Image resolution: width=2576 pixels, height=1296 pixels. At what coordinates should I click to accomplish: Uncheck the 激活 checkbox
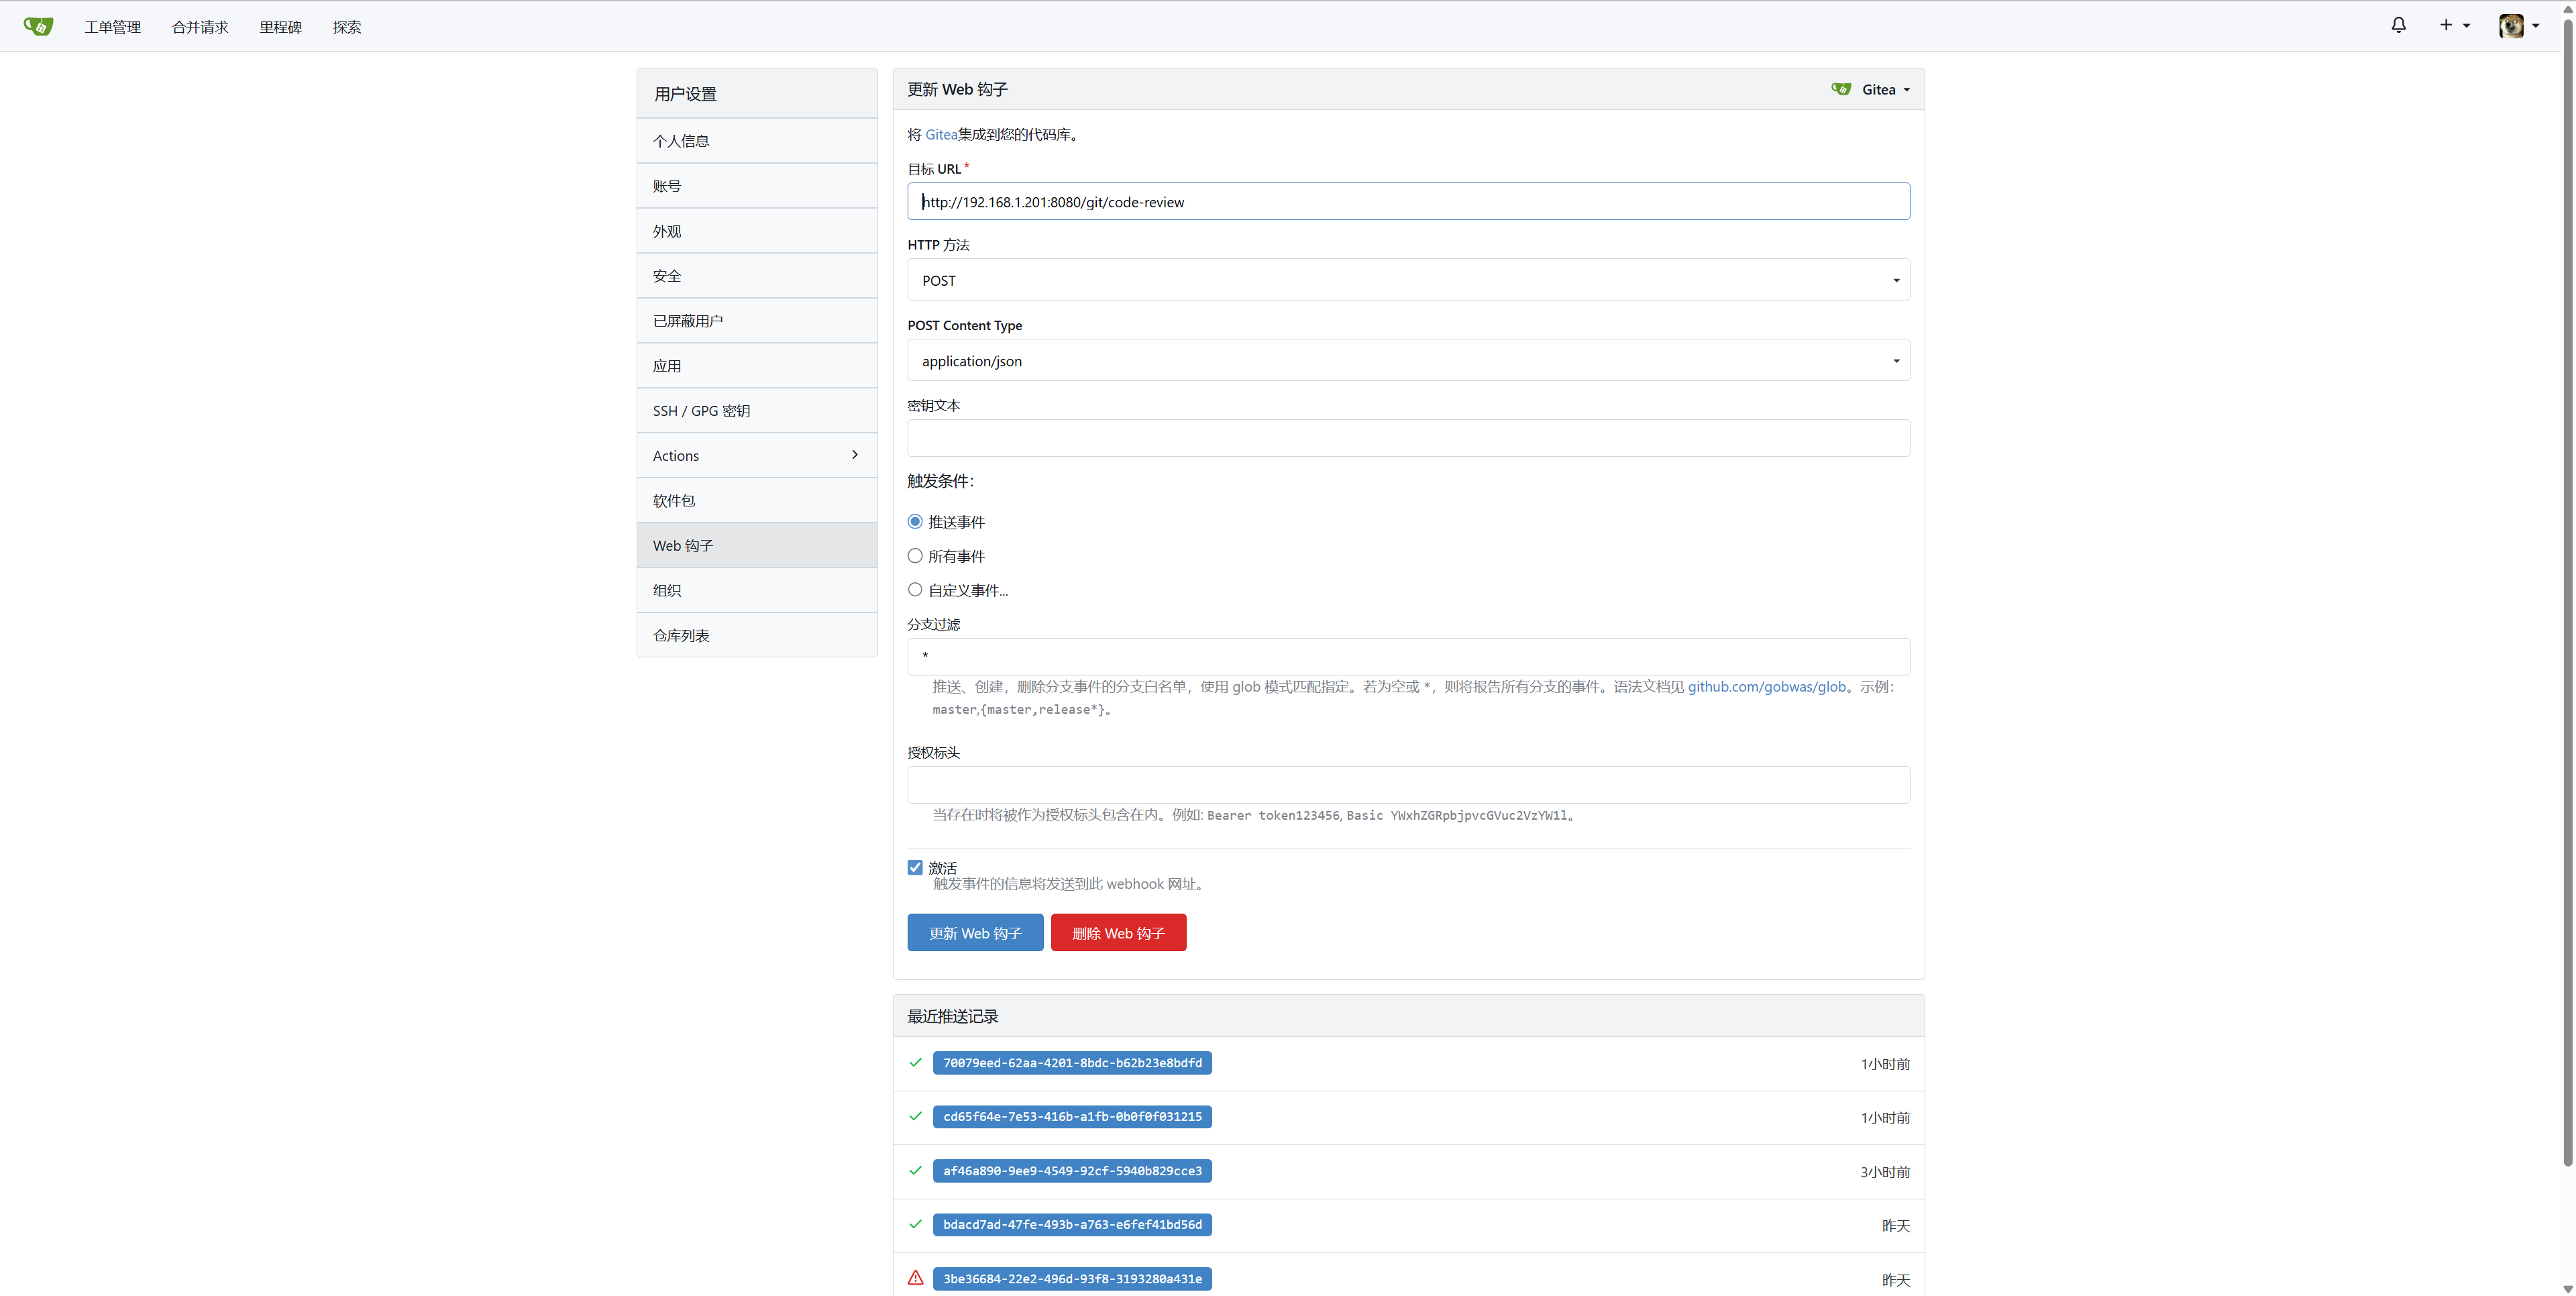(915, 866)
